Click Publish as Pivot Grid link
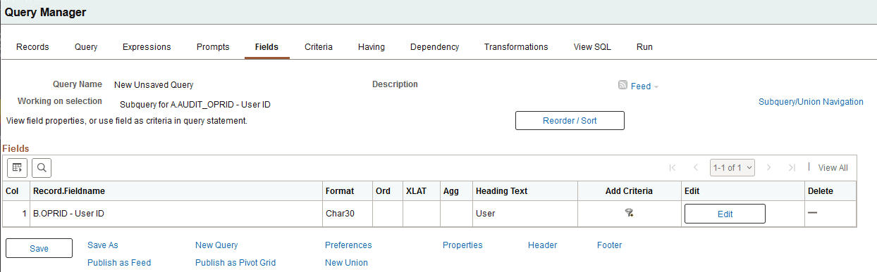 tap(235, 263)
